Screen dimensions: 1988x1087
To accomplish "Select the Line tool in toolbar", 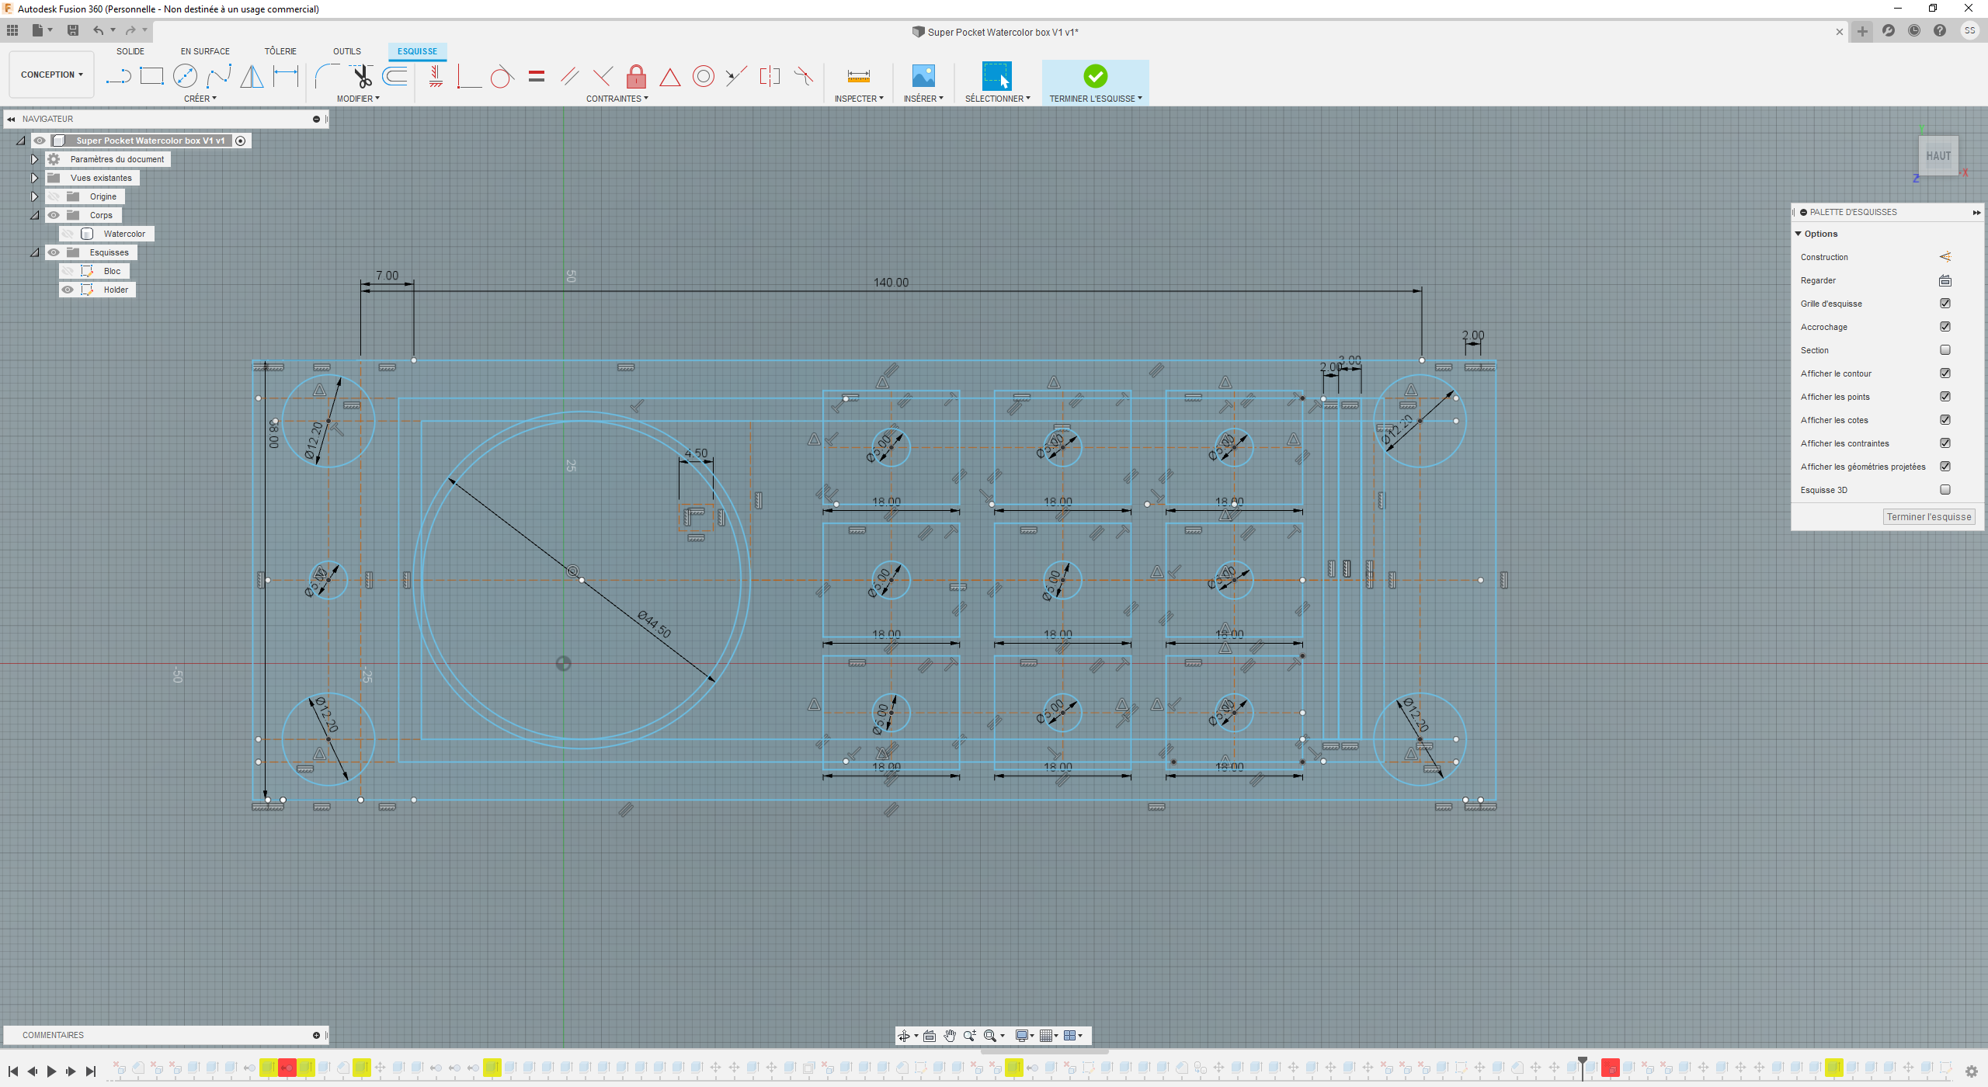I will tap(119, 76).
